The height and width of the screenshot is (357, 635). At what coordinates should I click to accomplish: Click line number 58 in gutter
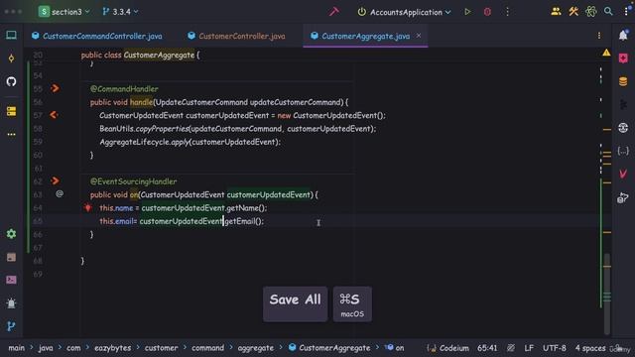click(x=38, y=128)
